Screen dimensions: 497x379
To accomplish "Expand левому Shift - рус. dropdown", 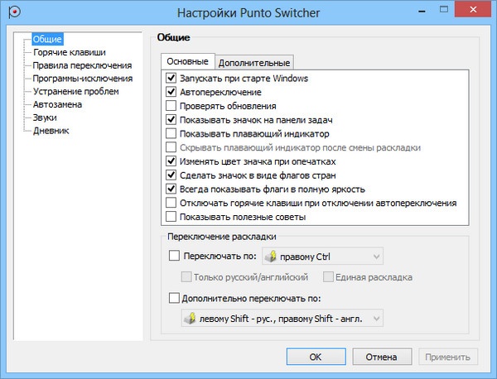I will click(376, 319).
